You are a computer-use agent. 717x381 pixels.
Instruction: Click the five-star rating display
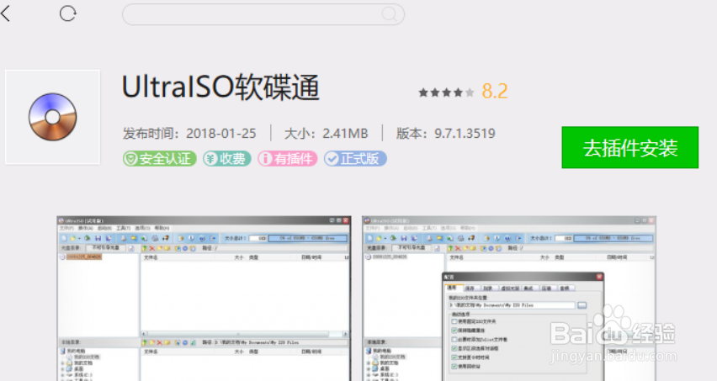[x=446, y=93]
